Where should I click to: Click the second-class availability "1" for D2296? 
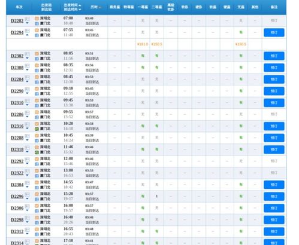(156, 197)
